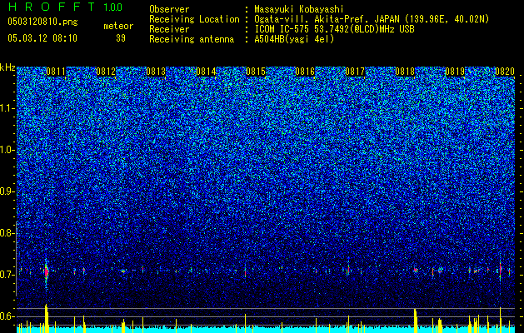Click the 0.7 kHz axis label
Screen dimensions: 524x333
(x=7, y=275)
